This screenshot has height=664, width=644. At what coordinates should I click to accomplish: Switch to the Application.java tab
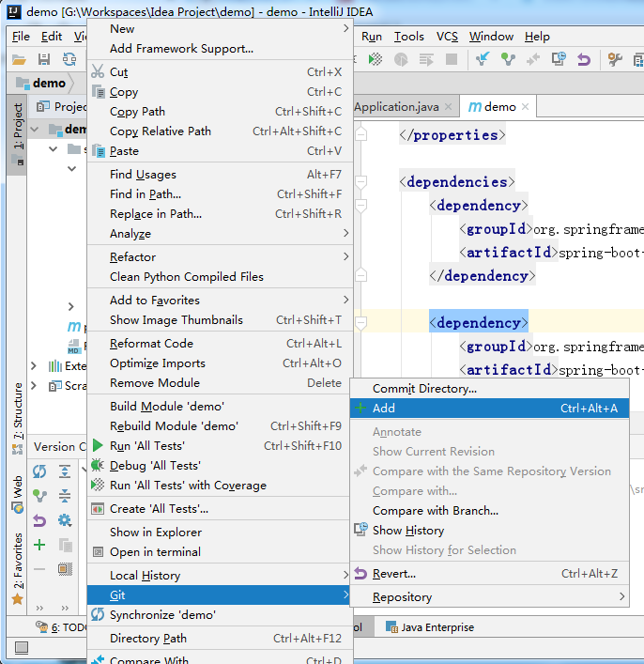(x=396, y=107)
